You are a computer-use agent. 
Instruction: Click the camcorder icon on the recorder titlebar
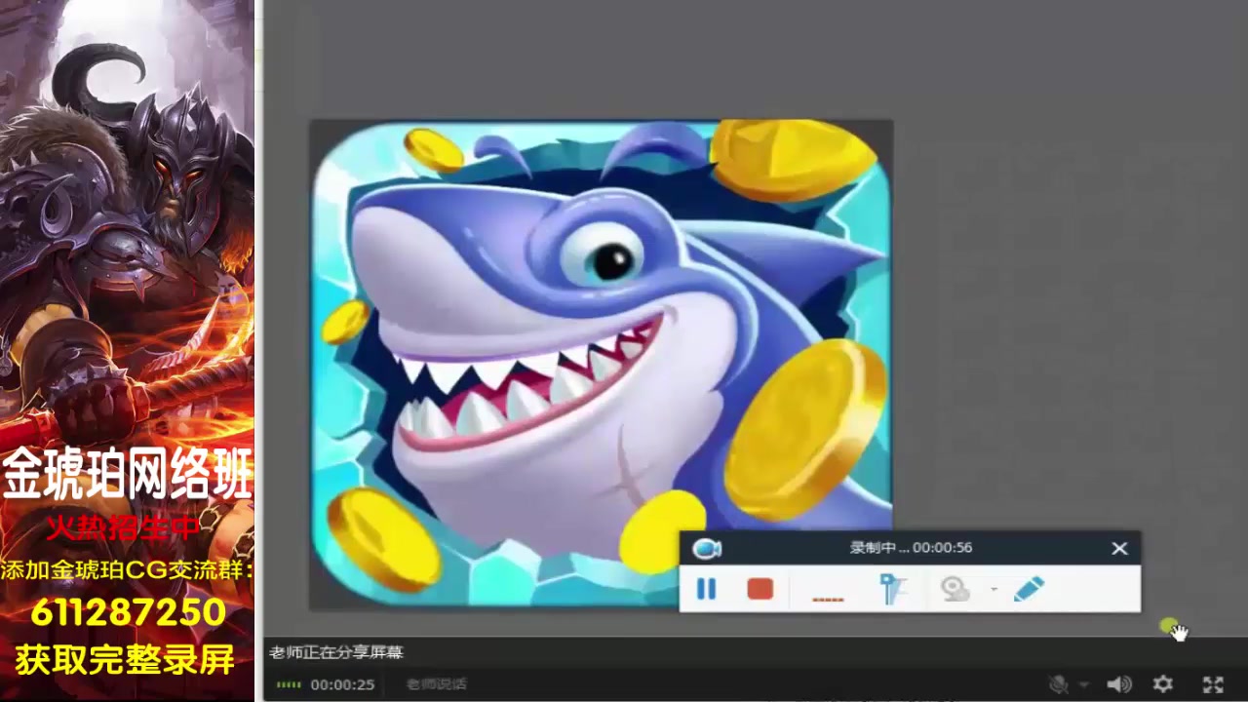(707, 548)
